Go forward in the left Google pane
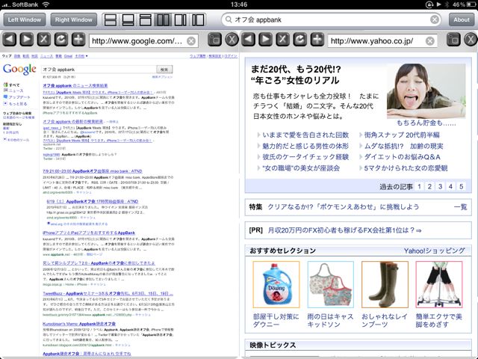The image size is (478, 359). click(x=27, y=40)
